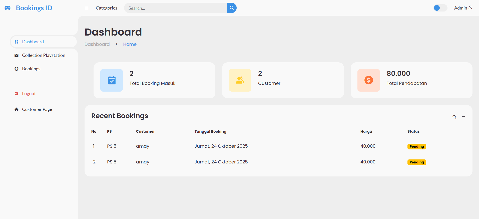Select Dashboard in the sidebar
Screen dimensions: 479x219
pyautogui.click(x=33, y=42)
